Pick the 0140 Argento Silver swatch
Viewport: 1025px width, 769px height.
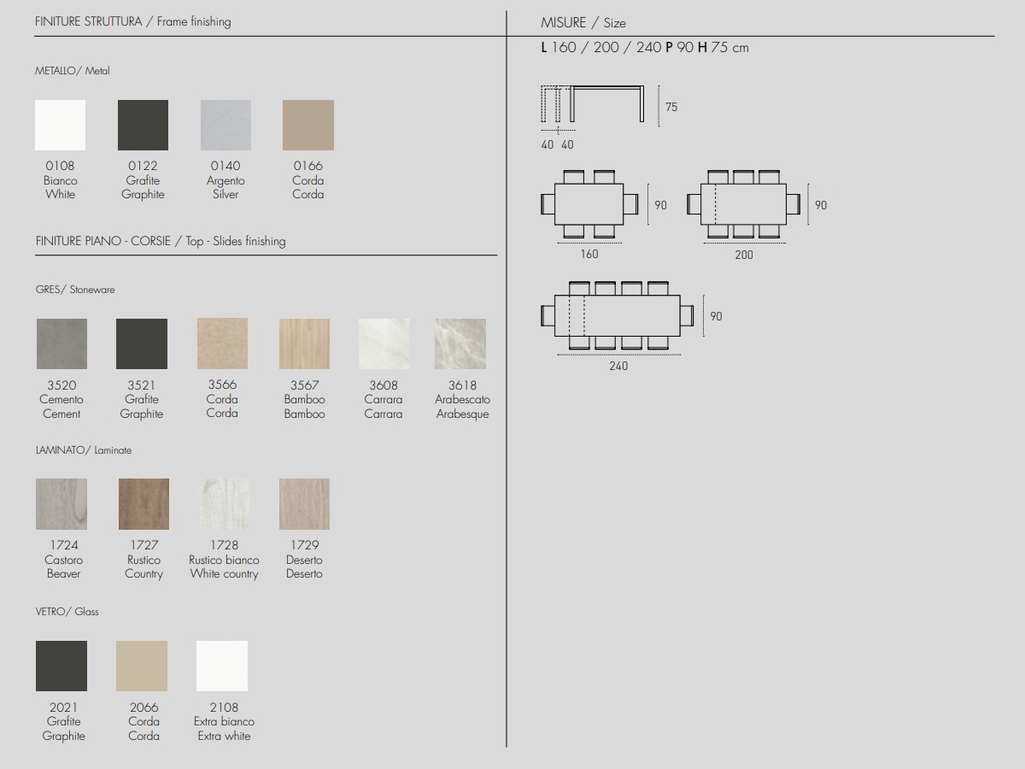tap(225, 126)
